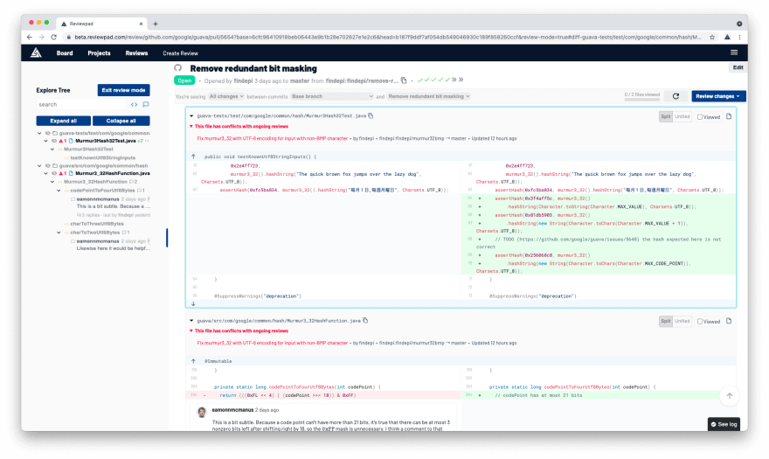Click eamonnmcmanus avatar in the comment
Image resolution: width=769 pixels, height=459 pixels.
coord(202,412)
